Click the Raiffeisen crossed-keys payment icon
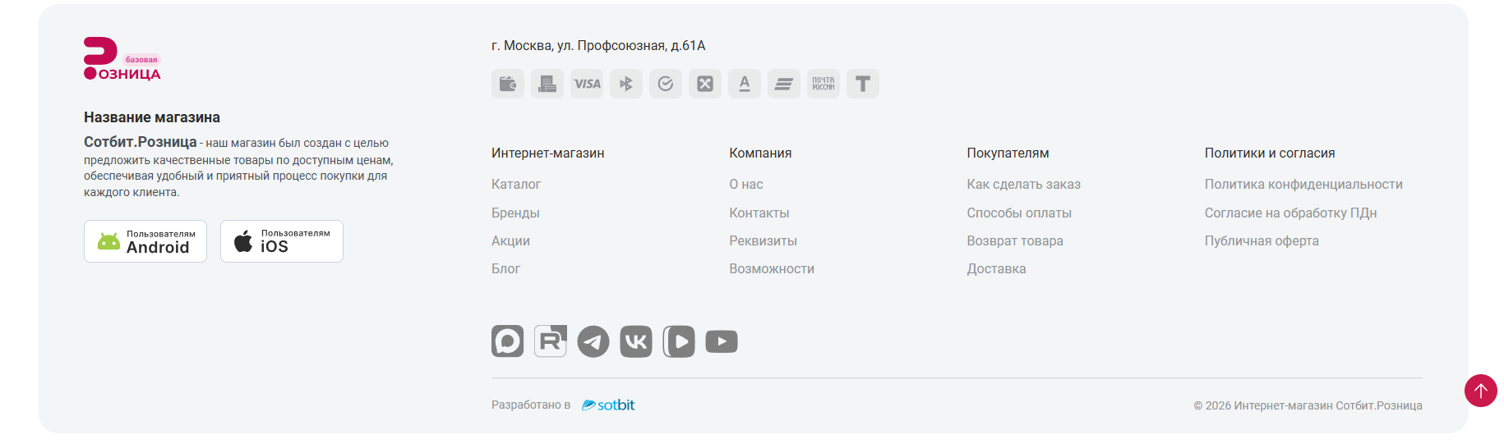The image size is (1504, 444). 705,84
